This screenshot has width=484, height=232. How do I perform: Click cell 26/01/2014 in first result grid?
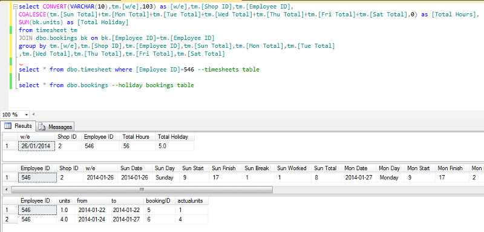37,146
